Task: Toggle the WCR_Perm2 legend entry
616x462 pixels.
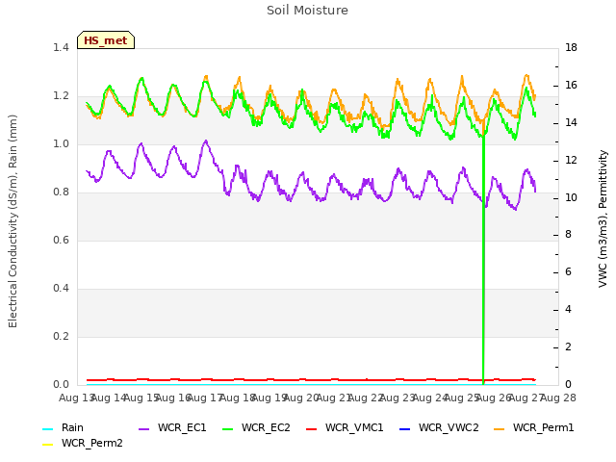Action: (83, 443)
